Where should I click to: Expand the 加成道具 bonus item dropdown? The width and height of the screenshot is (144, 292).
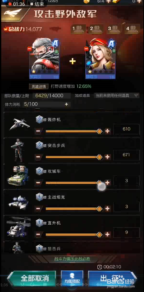116,96
